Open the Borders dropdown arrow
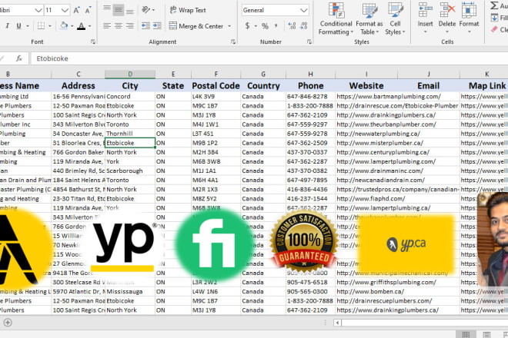 coord(50,26)
